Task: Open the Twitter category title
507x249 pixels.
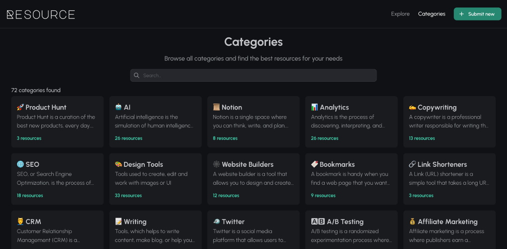Action: pyautogui.click(x=233, y=222)
